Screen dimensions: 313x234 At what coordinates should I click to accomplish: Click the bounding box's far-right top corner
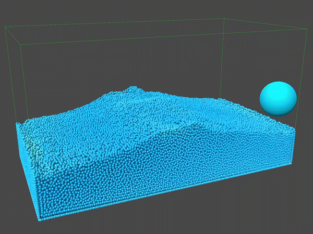click(305, 30)
